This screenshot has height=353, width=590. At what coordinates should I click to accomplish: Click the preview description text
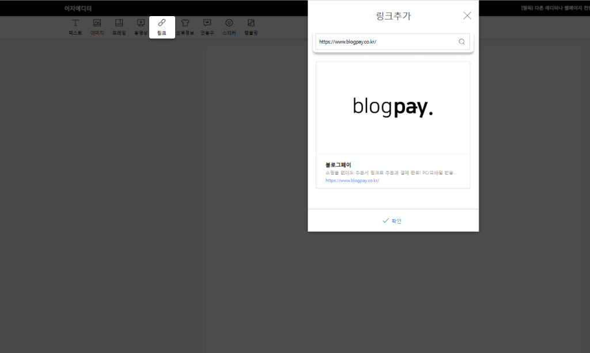391,172
